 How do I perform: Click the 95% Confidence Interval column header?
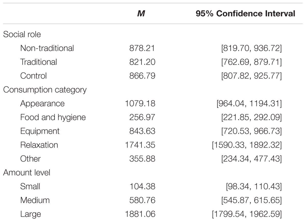click(245, 14)
